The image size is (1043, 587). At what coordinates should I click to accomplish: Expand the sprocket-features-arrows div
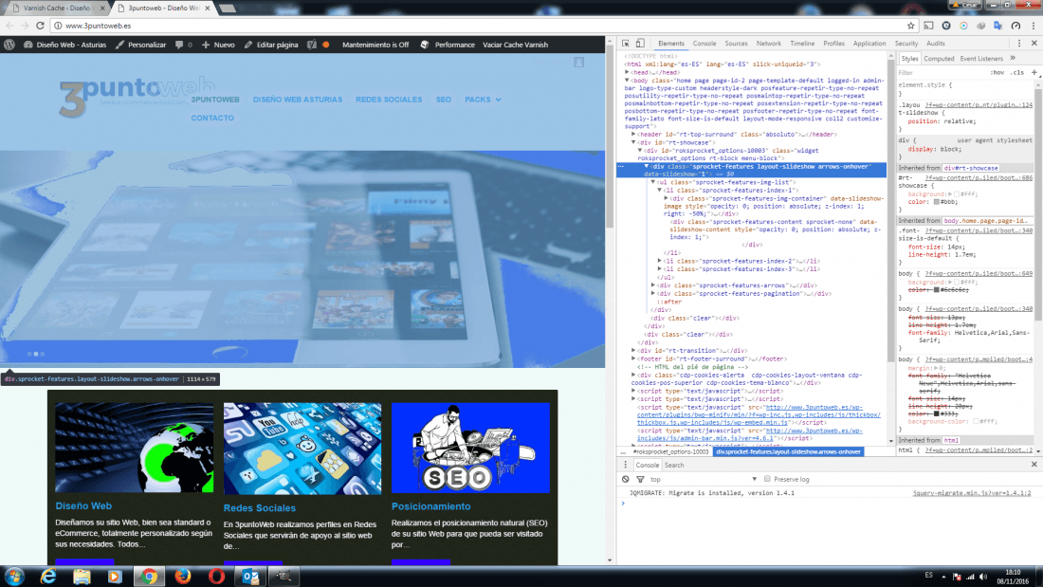point(653,285)
